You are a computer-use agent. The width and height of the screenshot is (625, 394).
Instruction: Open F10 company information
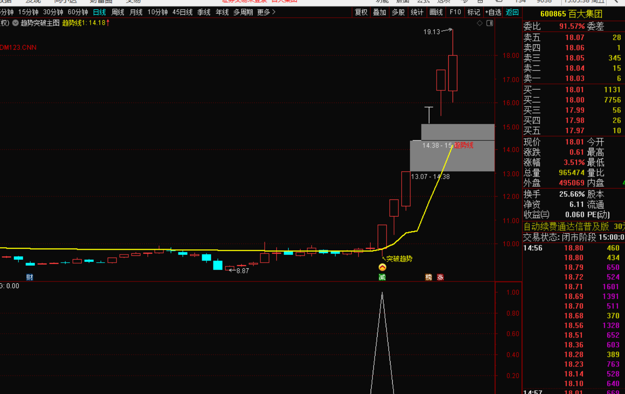click(x=455, y=12)
